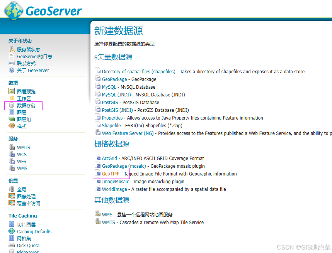Image resolution: width=332 pixels, height=253 pixels.
Task: Click the ArcGrid raster store icon
Action: pos(98,158)
